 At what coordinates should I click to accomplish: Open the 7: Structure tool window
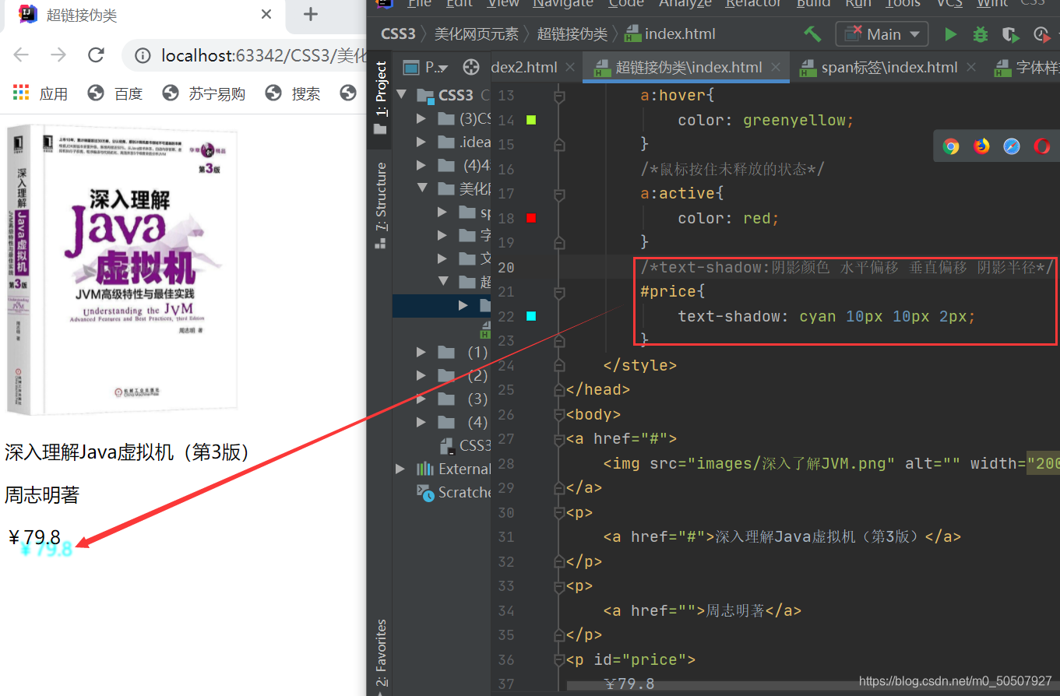pyautogui.click(x=380, y=205)
